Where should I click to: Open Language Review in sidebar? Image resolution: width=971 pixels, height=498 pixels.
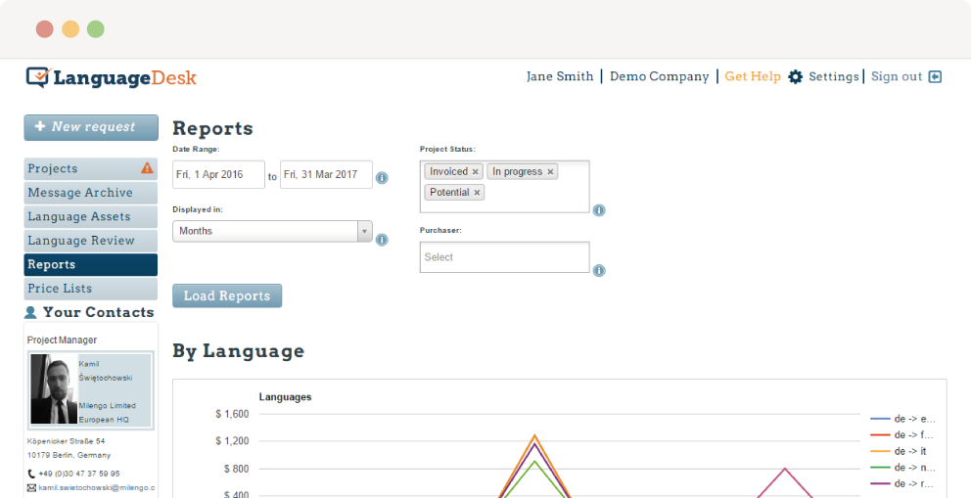coord(90,241)
